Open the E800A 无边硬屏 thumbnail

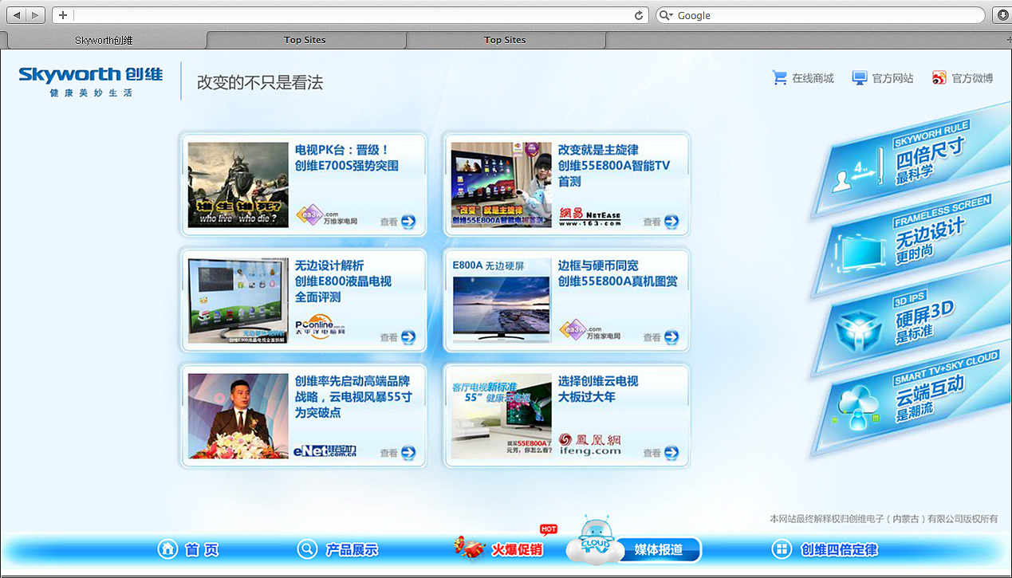[x=501, y=301]
